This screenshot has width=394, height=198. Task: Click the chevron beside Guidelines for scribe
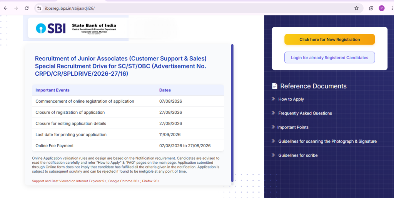pyautogui.click(x=273, y=155)
